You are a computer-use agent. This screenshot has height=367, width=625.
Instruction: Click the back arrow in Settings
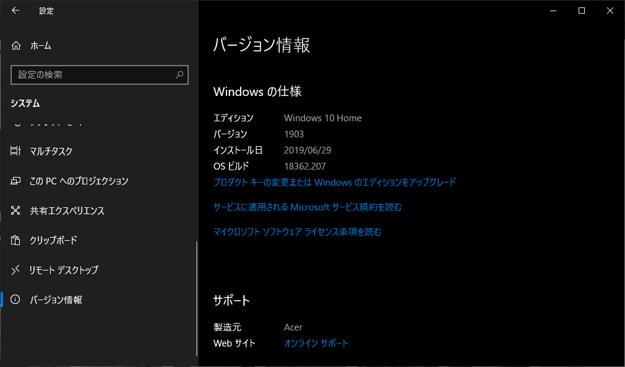pyautogui.click(x=15, y=11)
